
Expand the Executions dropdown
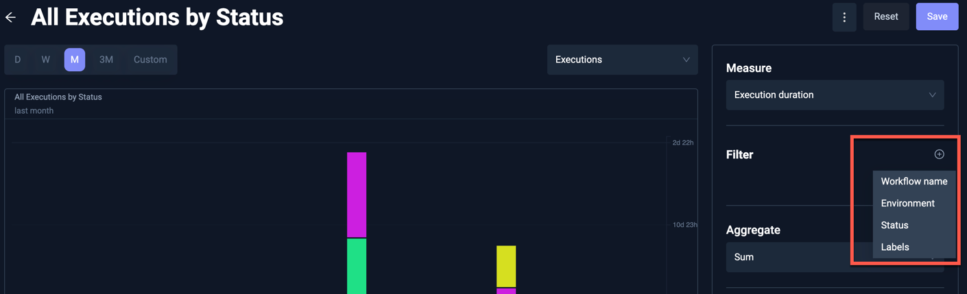tap(622, 60)
